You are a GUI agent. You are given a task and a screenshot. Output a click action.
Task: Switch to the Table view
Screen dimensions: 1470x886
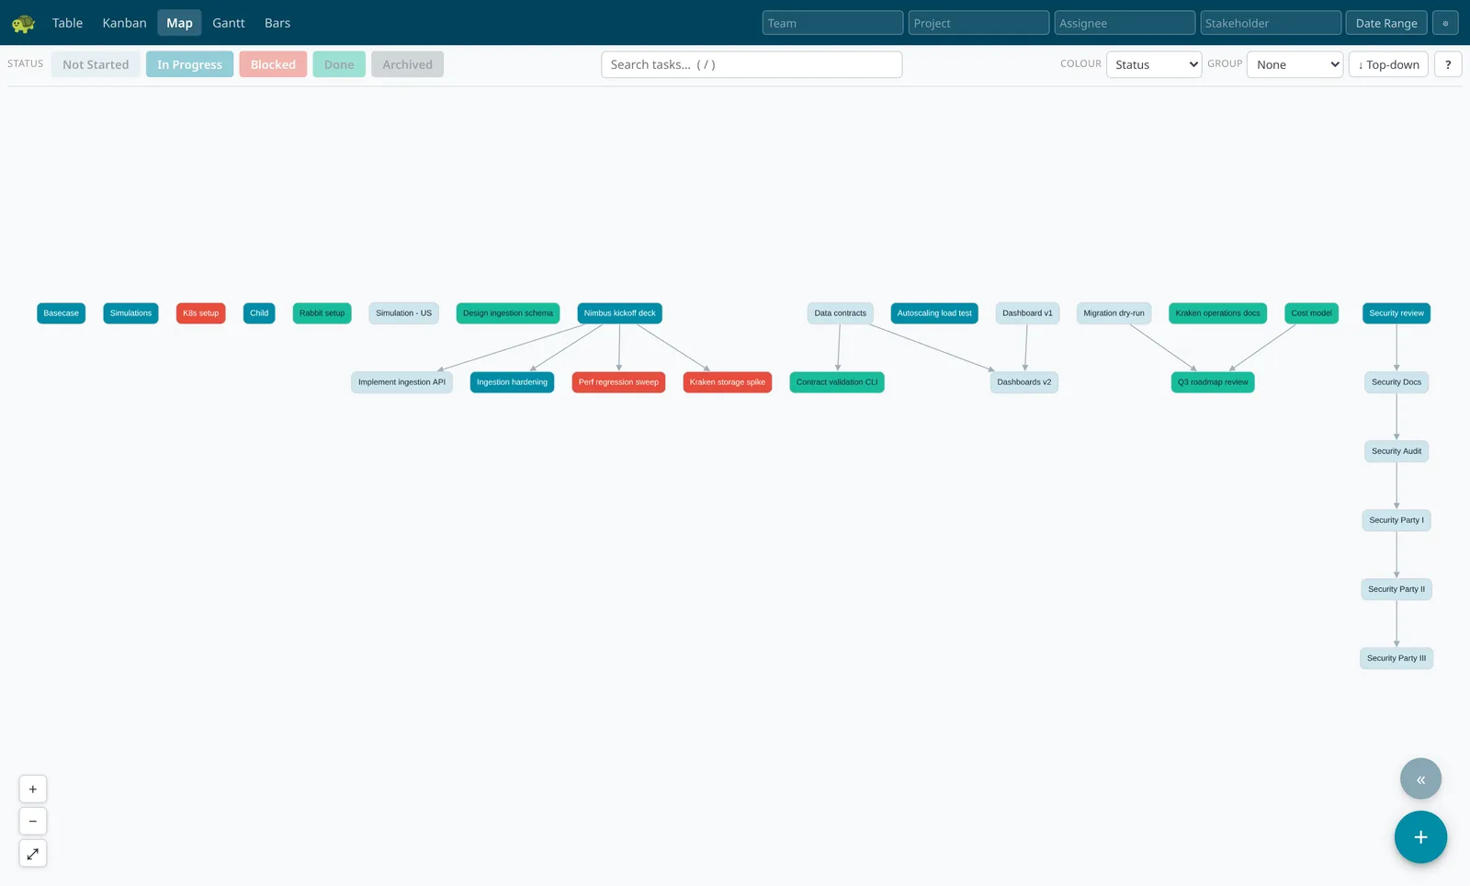coord(67,23)
